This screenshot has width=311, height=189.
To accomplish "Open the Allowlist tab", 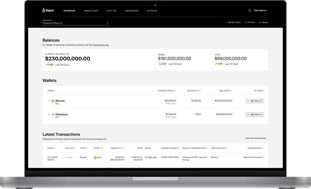I will click(x=152, y=11).
